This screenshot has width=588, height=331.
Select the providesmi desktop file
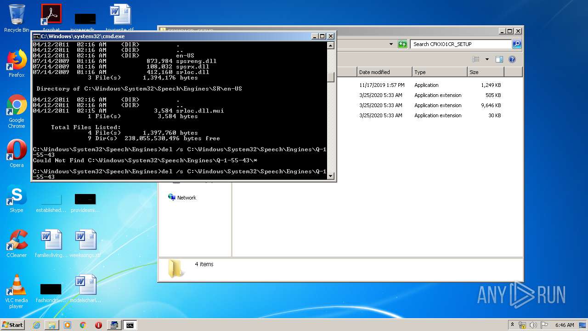click(85, 203)
